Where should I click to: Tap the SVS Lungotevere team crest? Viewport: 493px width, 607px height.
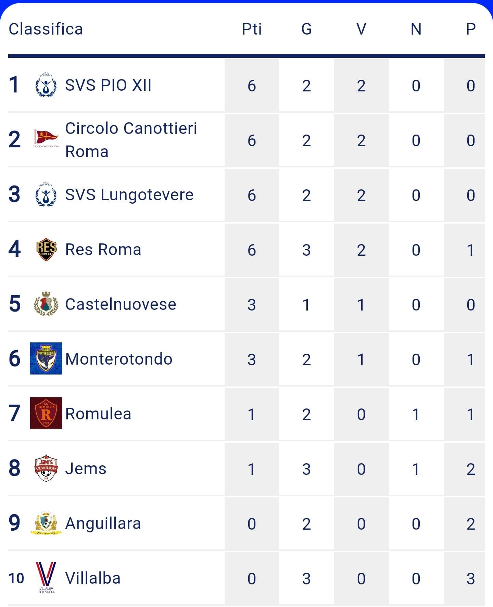click(x=46, y=194)
